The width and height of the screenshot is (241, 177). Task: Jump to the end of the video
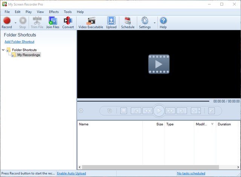[182, 111]
